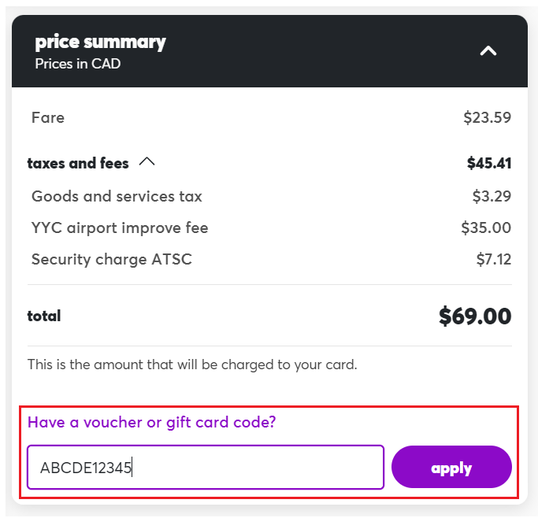Click the 'Have a voucher or gift card code?' link
The image size is (538, 518).
coord(152,422)
